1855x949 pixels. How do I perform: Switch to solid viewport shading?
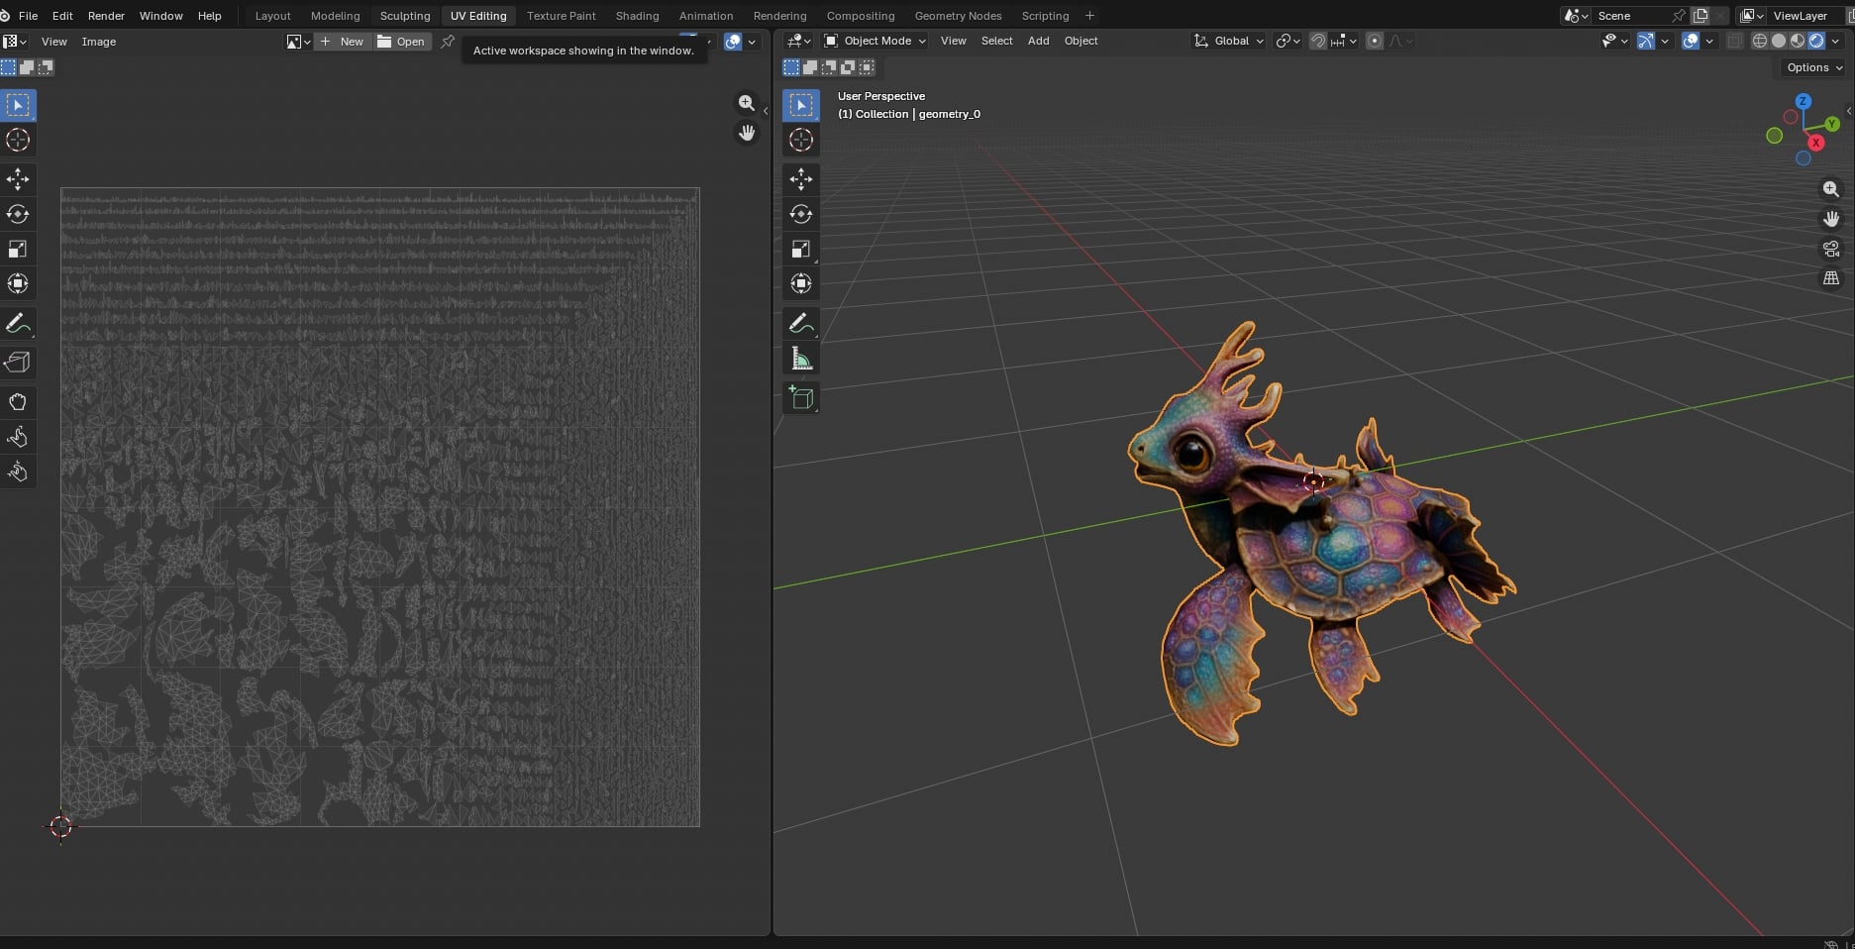click(1779, 41)
